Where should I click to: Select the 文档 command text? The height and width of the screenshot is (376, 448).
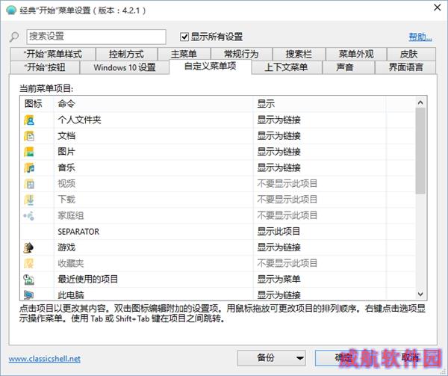[66, 136]
